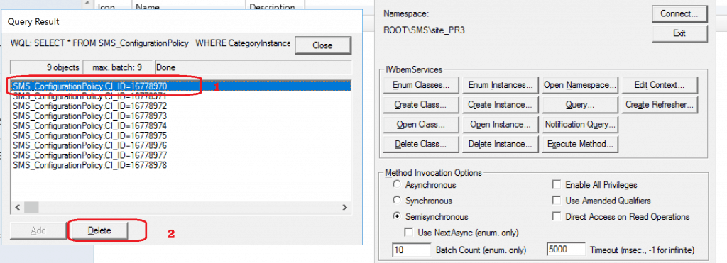
Task: Click the Timeout input field
Action: point(566,250)
